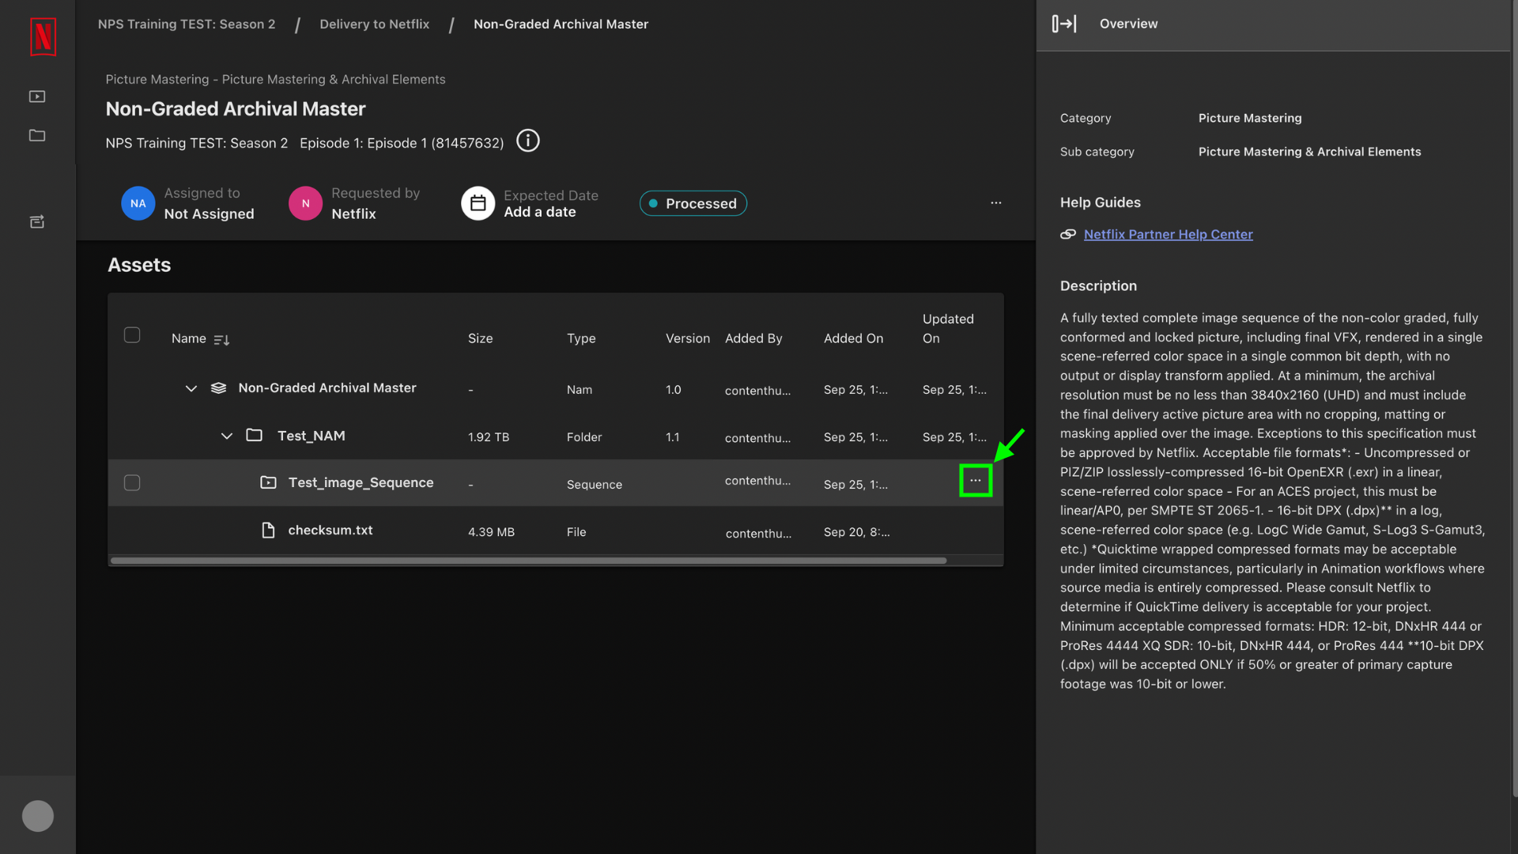
Task: Open the archive box sidebar icon
Action: (x=37, y=221)
